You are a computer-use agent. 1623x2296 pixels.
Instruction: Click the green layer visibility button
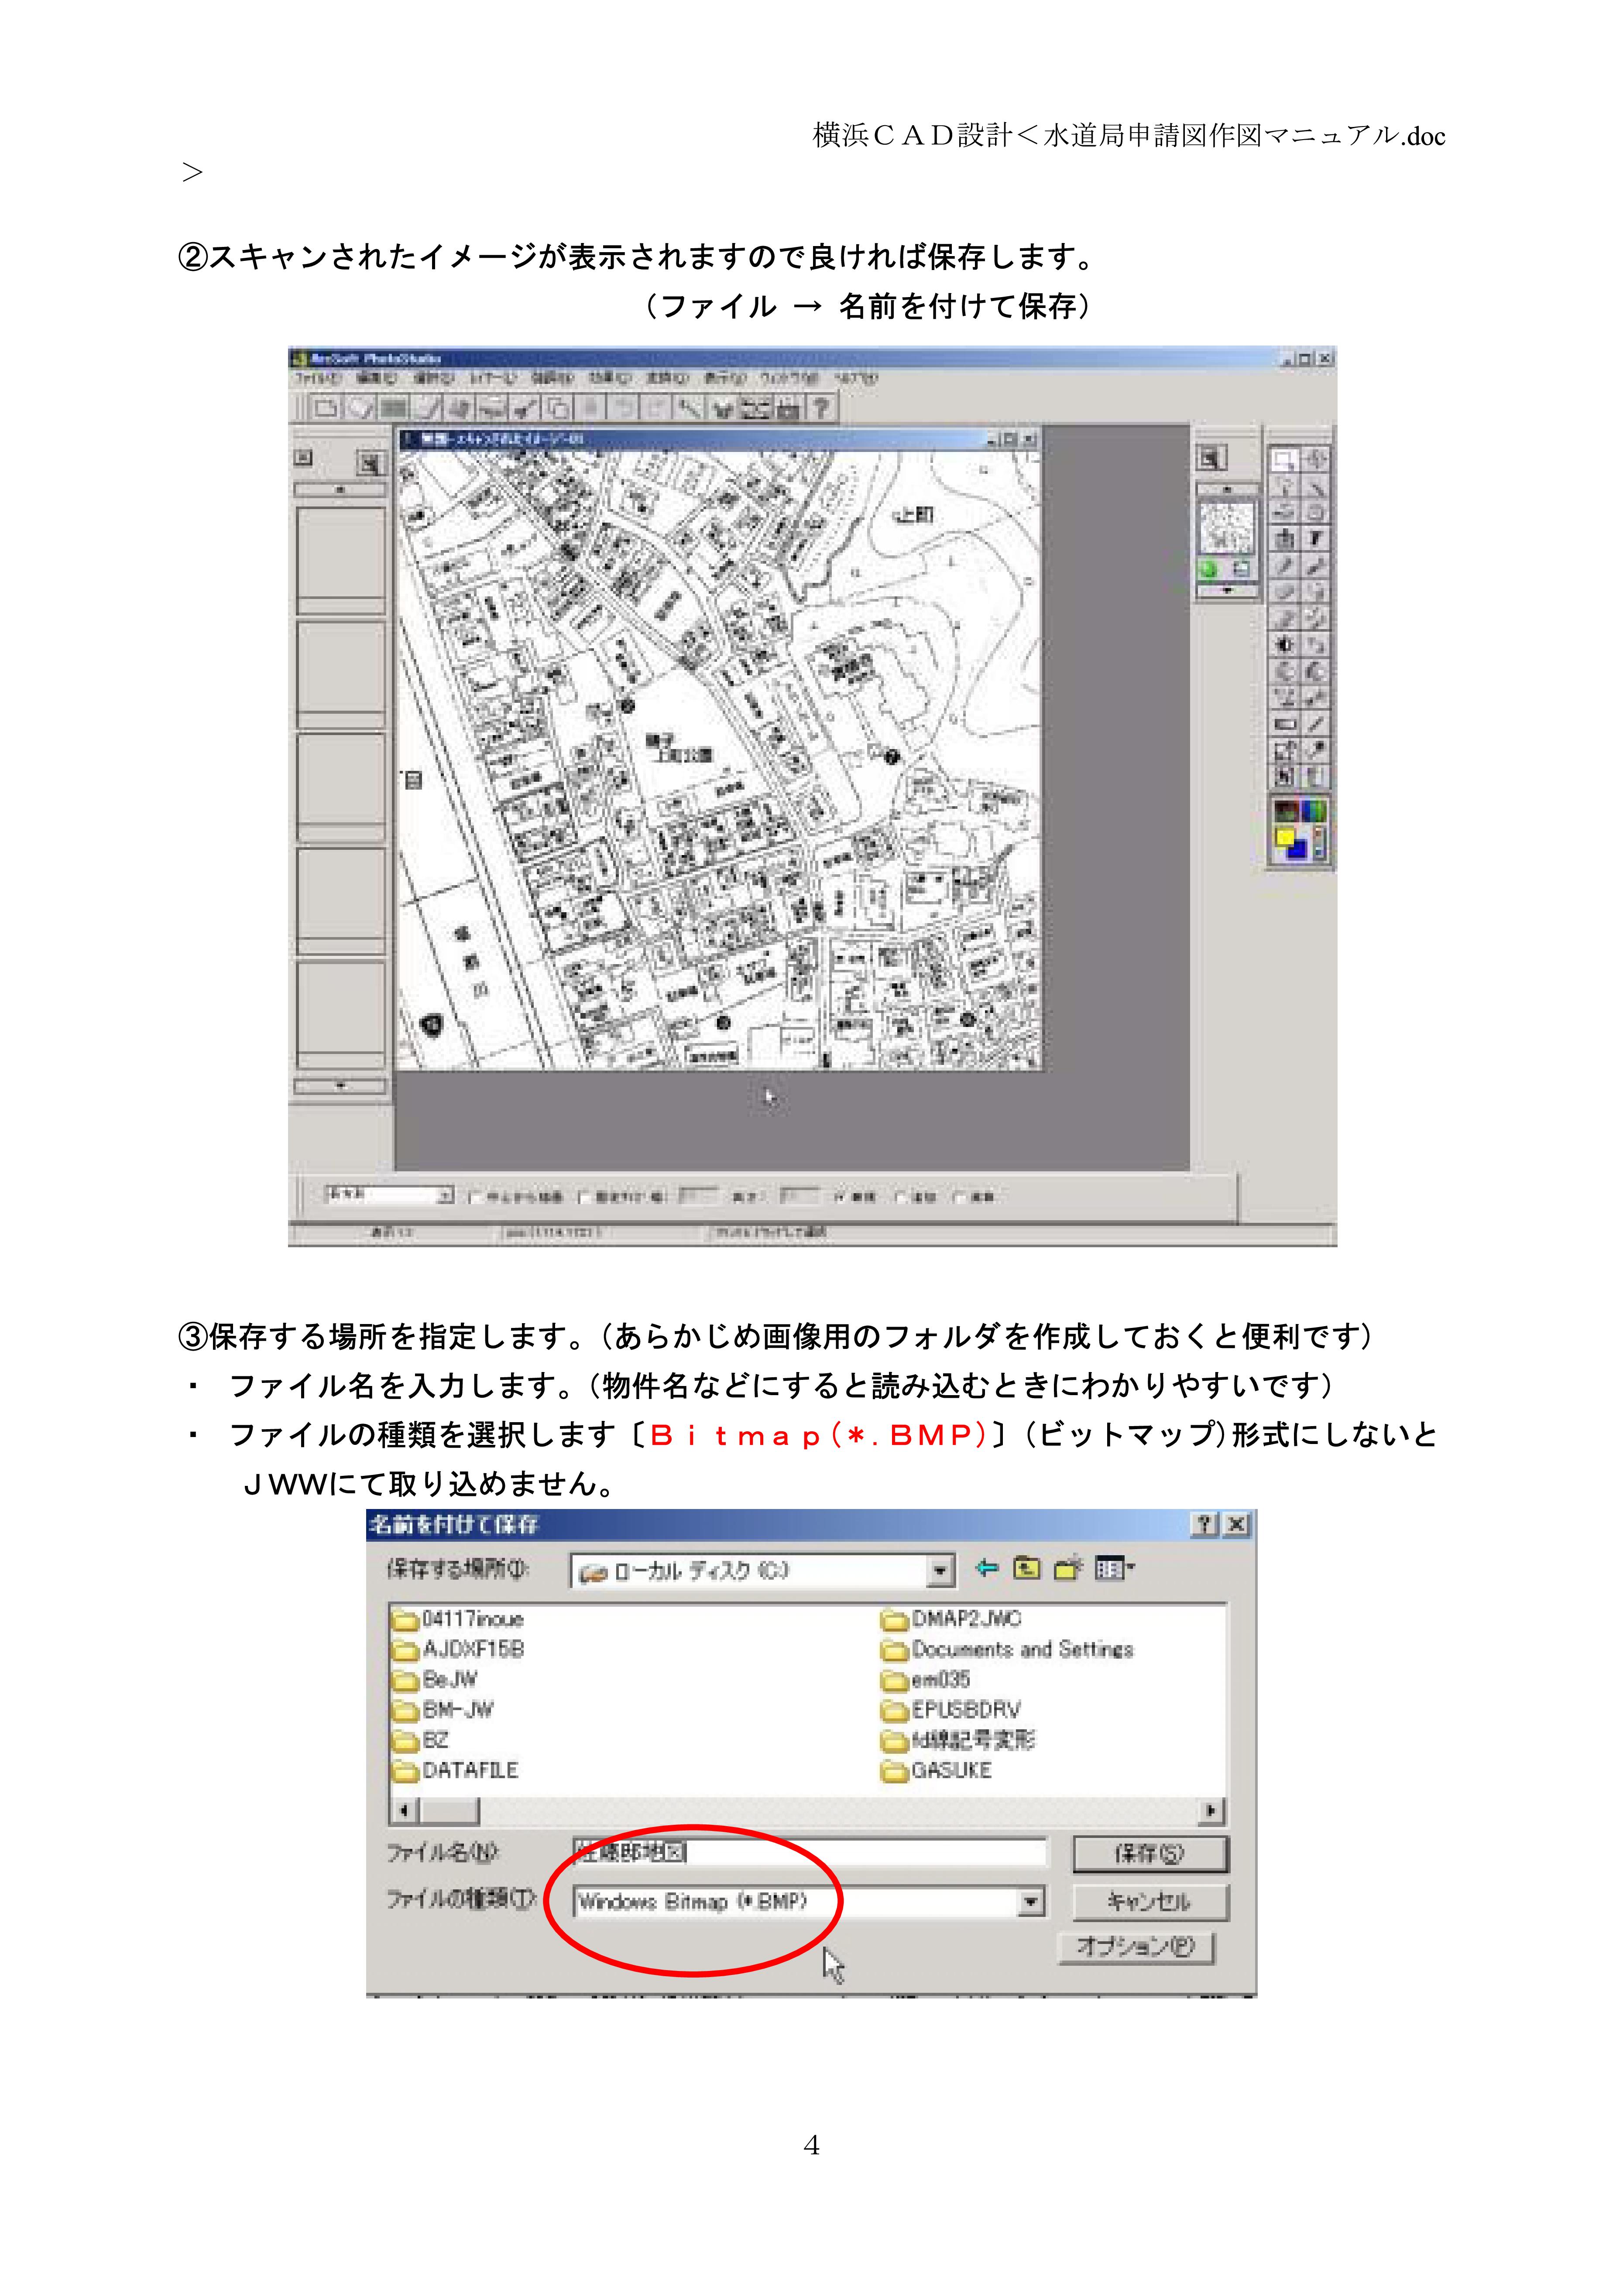[1209, 569]
